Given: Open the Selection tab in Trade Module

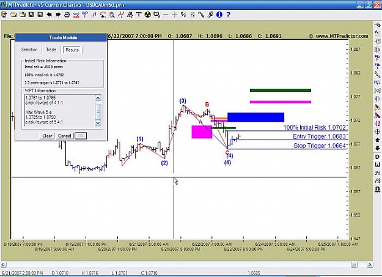Looking at the screenshot, I should (29, 50).
